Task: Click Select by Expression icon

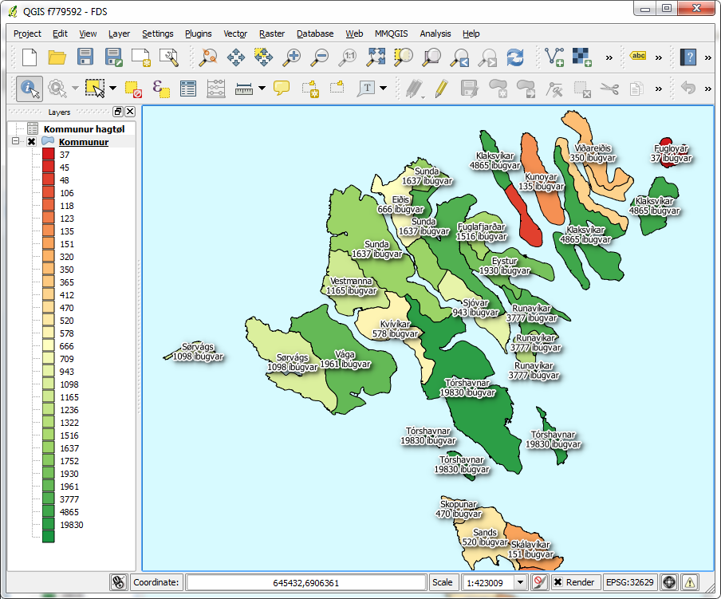Action: coord(161,89)
